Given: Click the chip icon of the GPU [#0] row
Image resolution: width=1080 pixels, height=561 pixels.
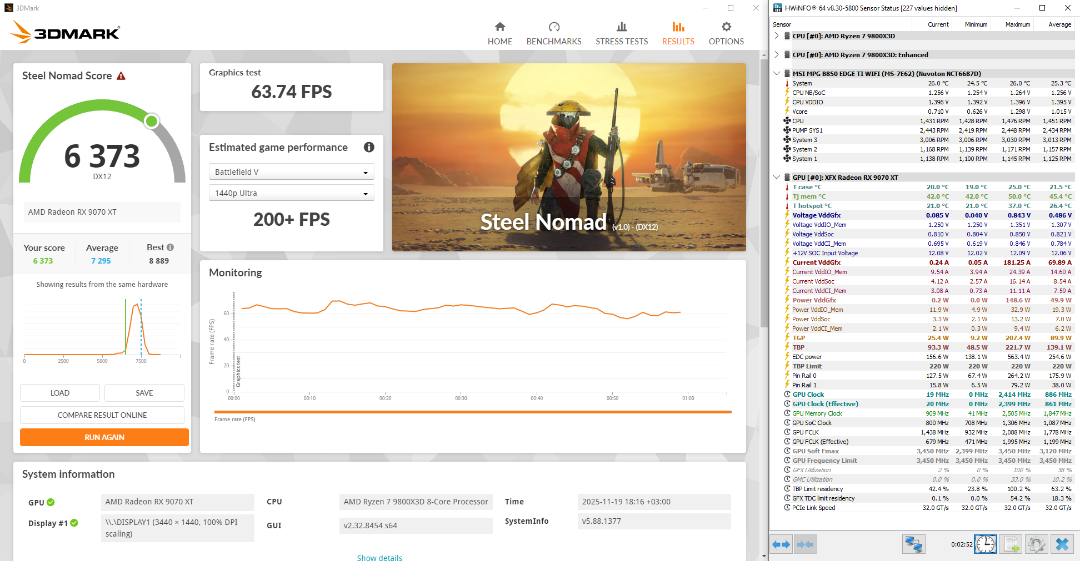Looking at the screenshot, I should (787, 178).
